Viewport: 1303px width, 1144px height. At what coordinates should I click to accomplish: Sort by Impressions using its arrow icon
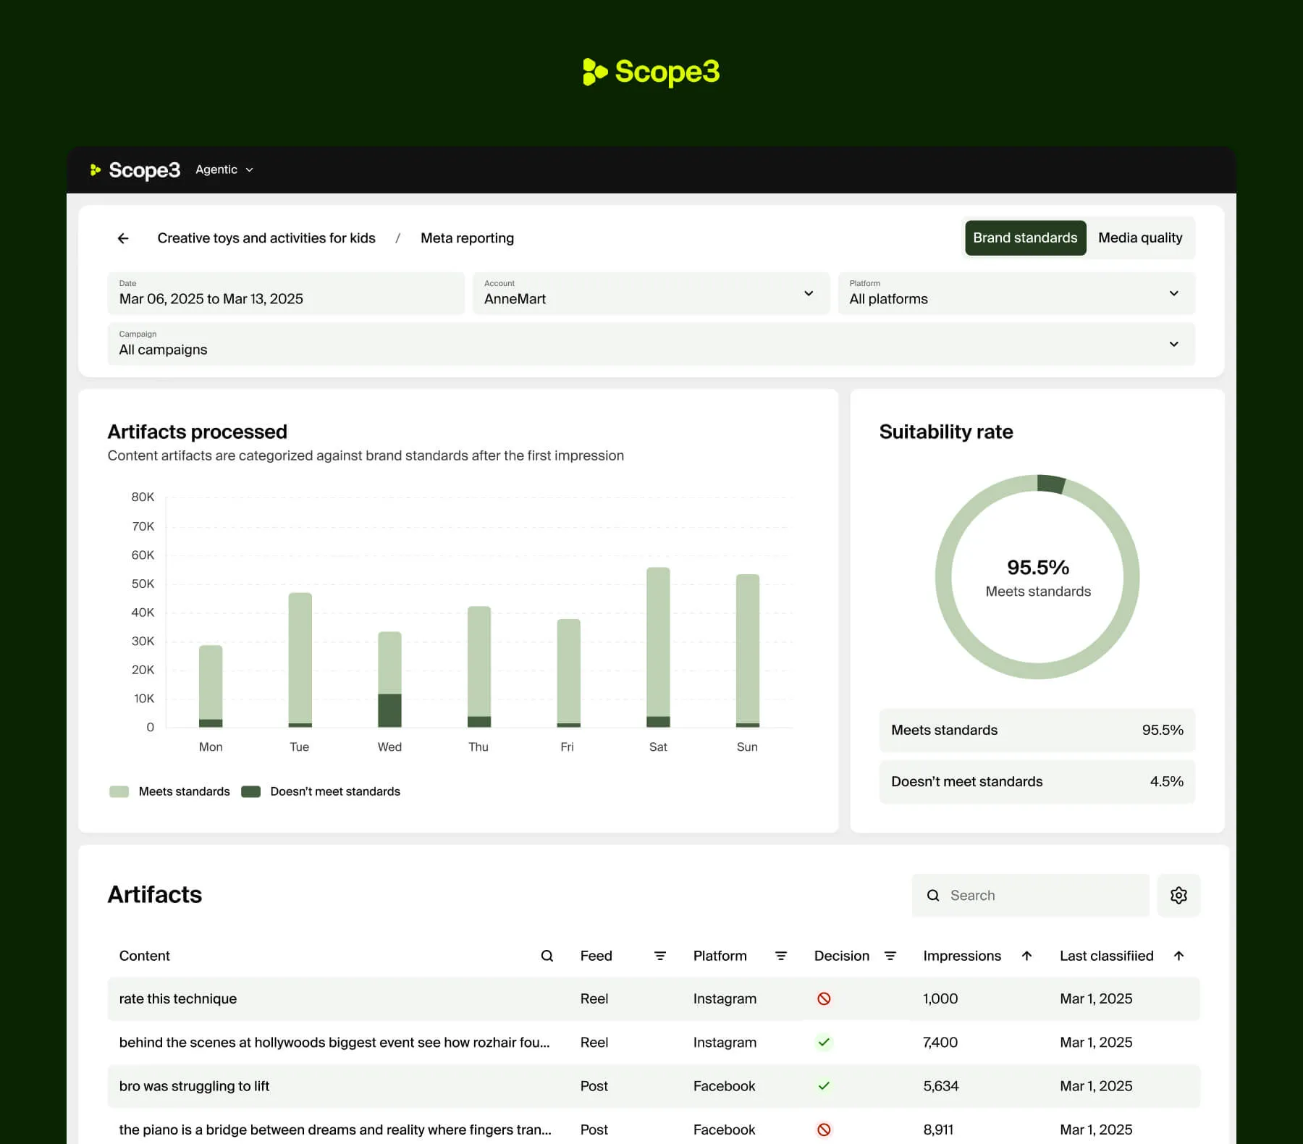pos(1027,956)
